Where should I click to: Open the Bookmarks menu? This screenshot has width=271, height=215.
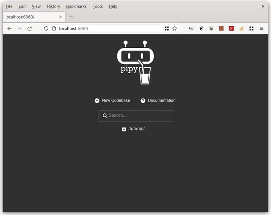76,6
